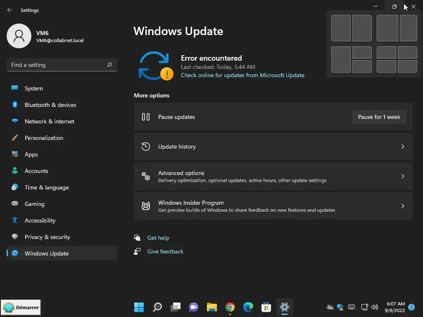Open Apps settings category
Viewport: 423px width, 317px height.
62,154
